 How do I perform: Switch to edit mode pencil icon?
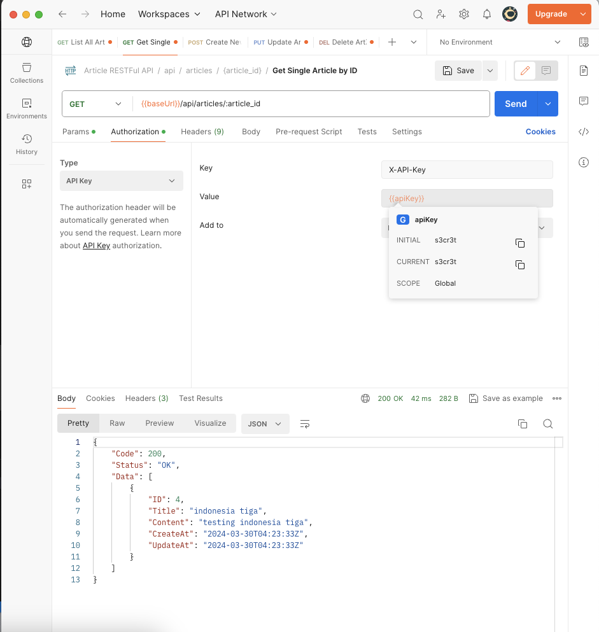pyautogui.click(x=525, y=71)
